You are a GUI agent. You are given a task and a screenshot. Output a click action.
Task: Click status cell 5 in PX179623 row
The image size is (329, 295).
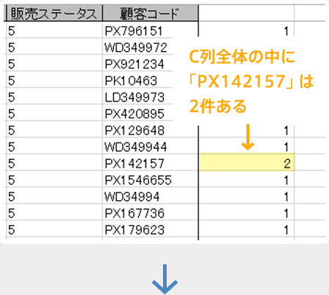[x=54, y=229]
